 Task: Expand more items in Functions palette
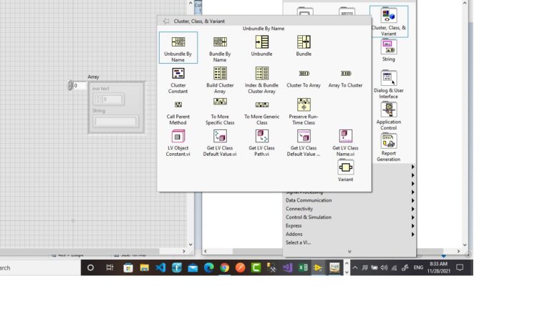[x=349, y=251]
